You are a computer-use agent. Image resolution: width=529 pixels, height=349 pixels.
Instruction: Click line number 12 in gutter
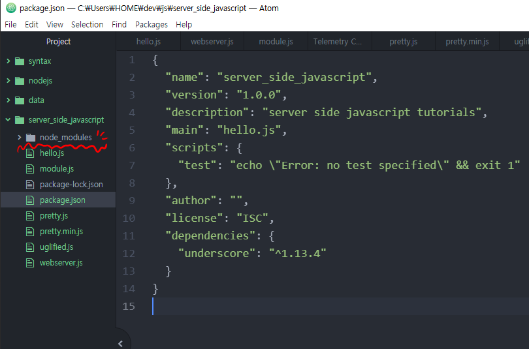[129, 253]
